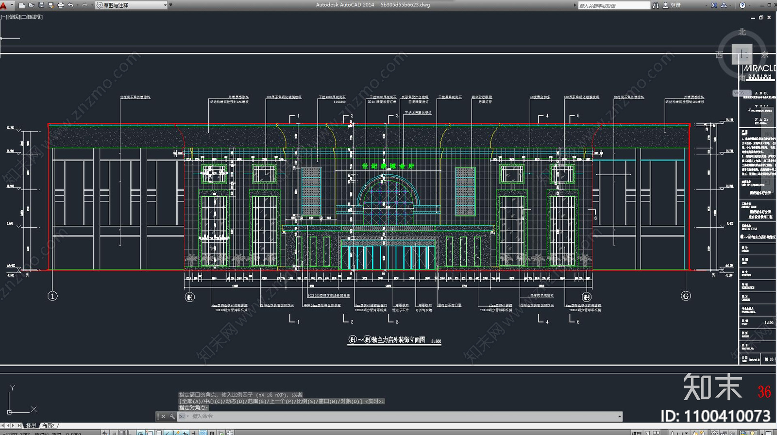Switch to the 模型 tab

[x=31, y=426]
